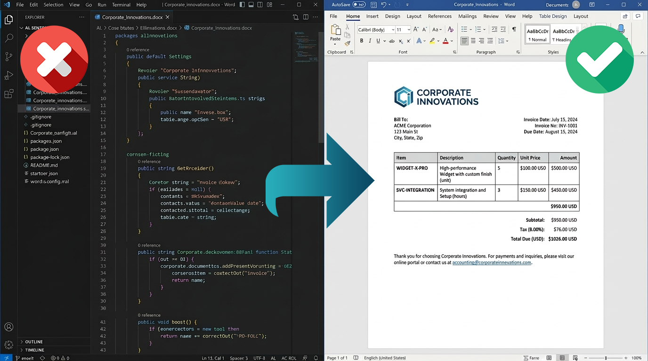The height and width of the screenshot is (361, 648).
Task: Toggle Bold formatting in Word
Action: (x=362, y=41)
